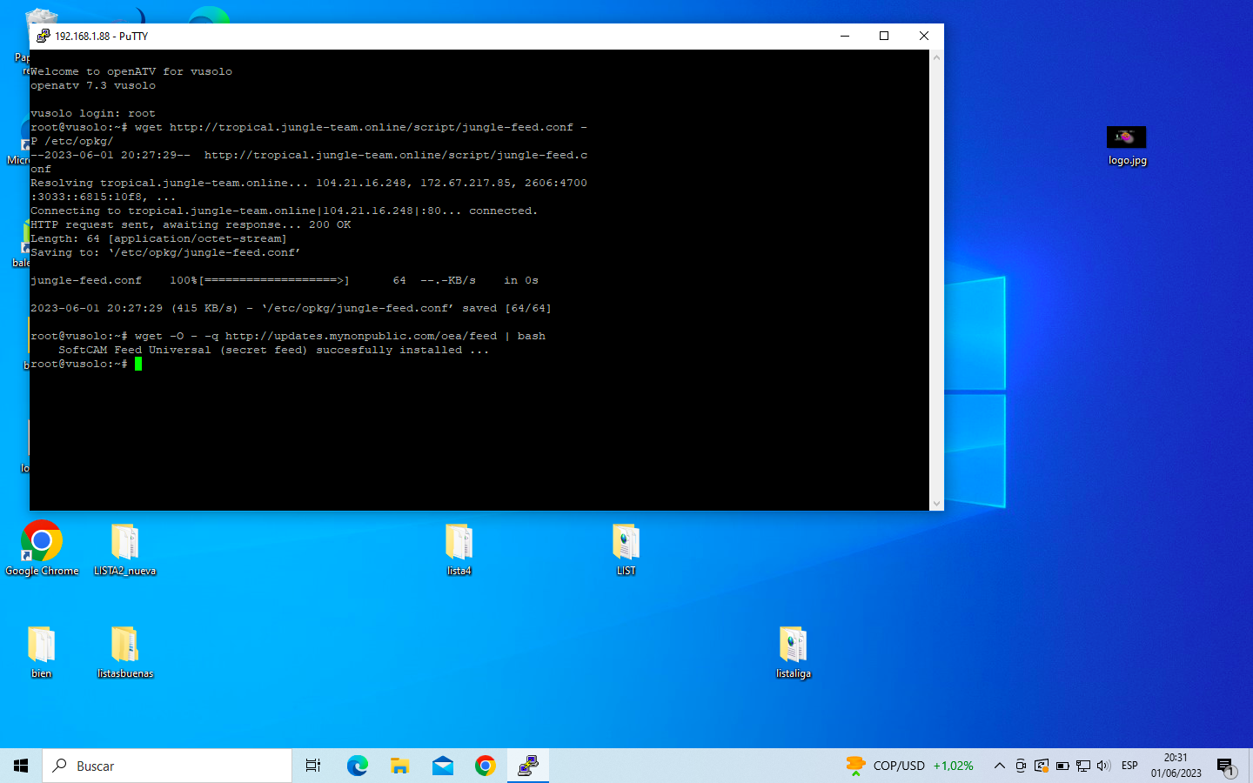Show hidden system tray icons
The width and height of the screenshot is (1253, 783).
click(999, 766)
